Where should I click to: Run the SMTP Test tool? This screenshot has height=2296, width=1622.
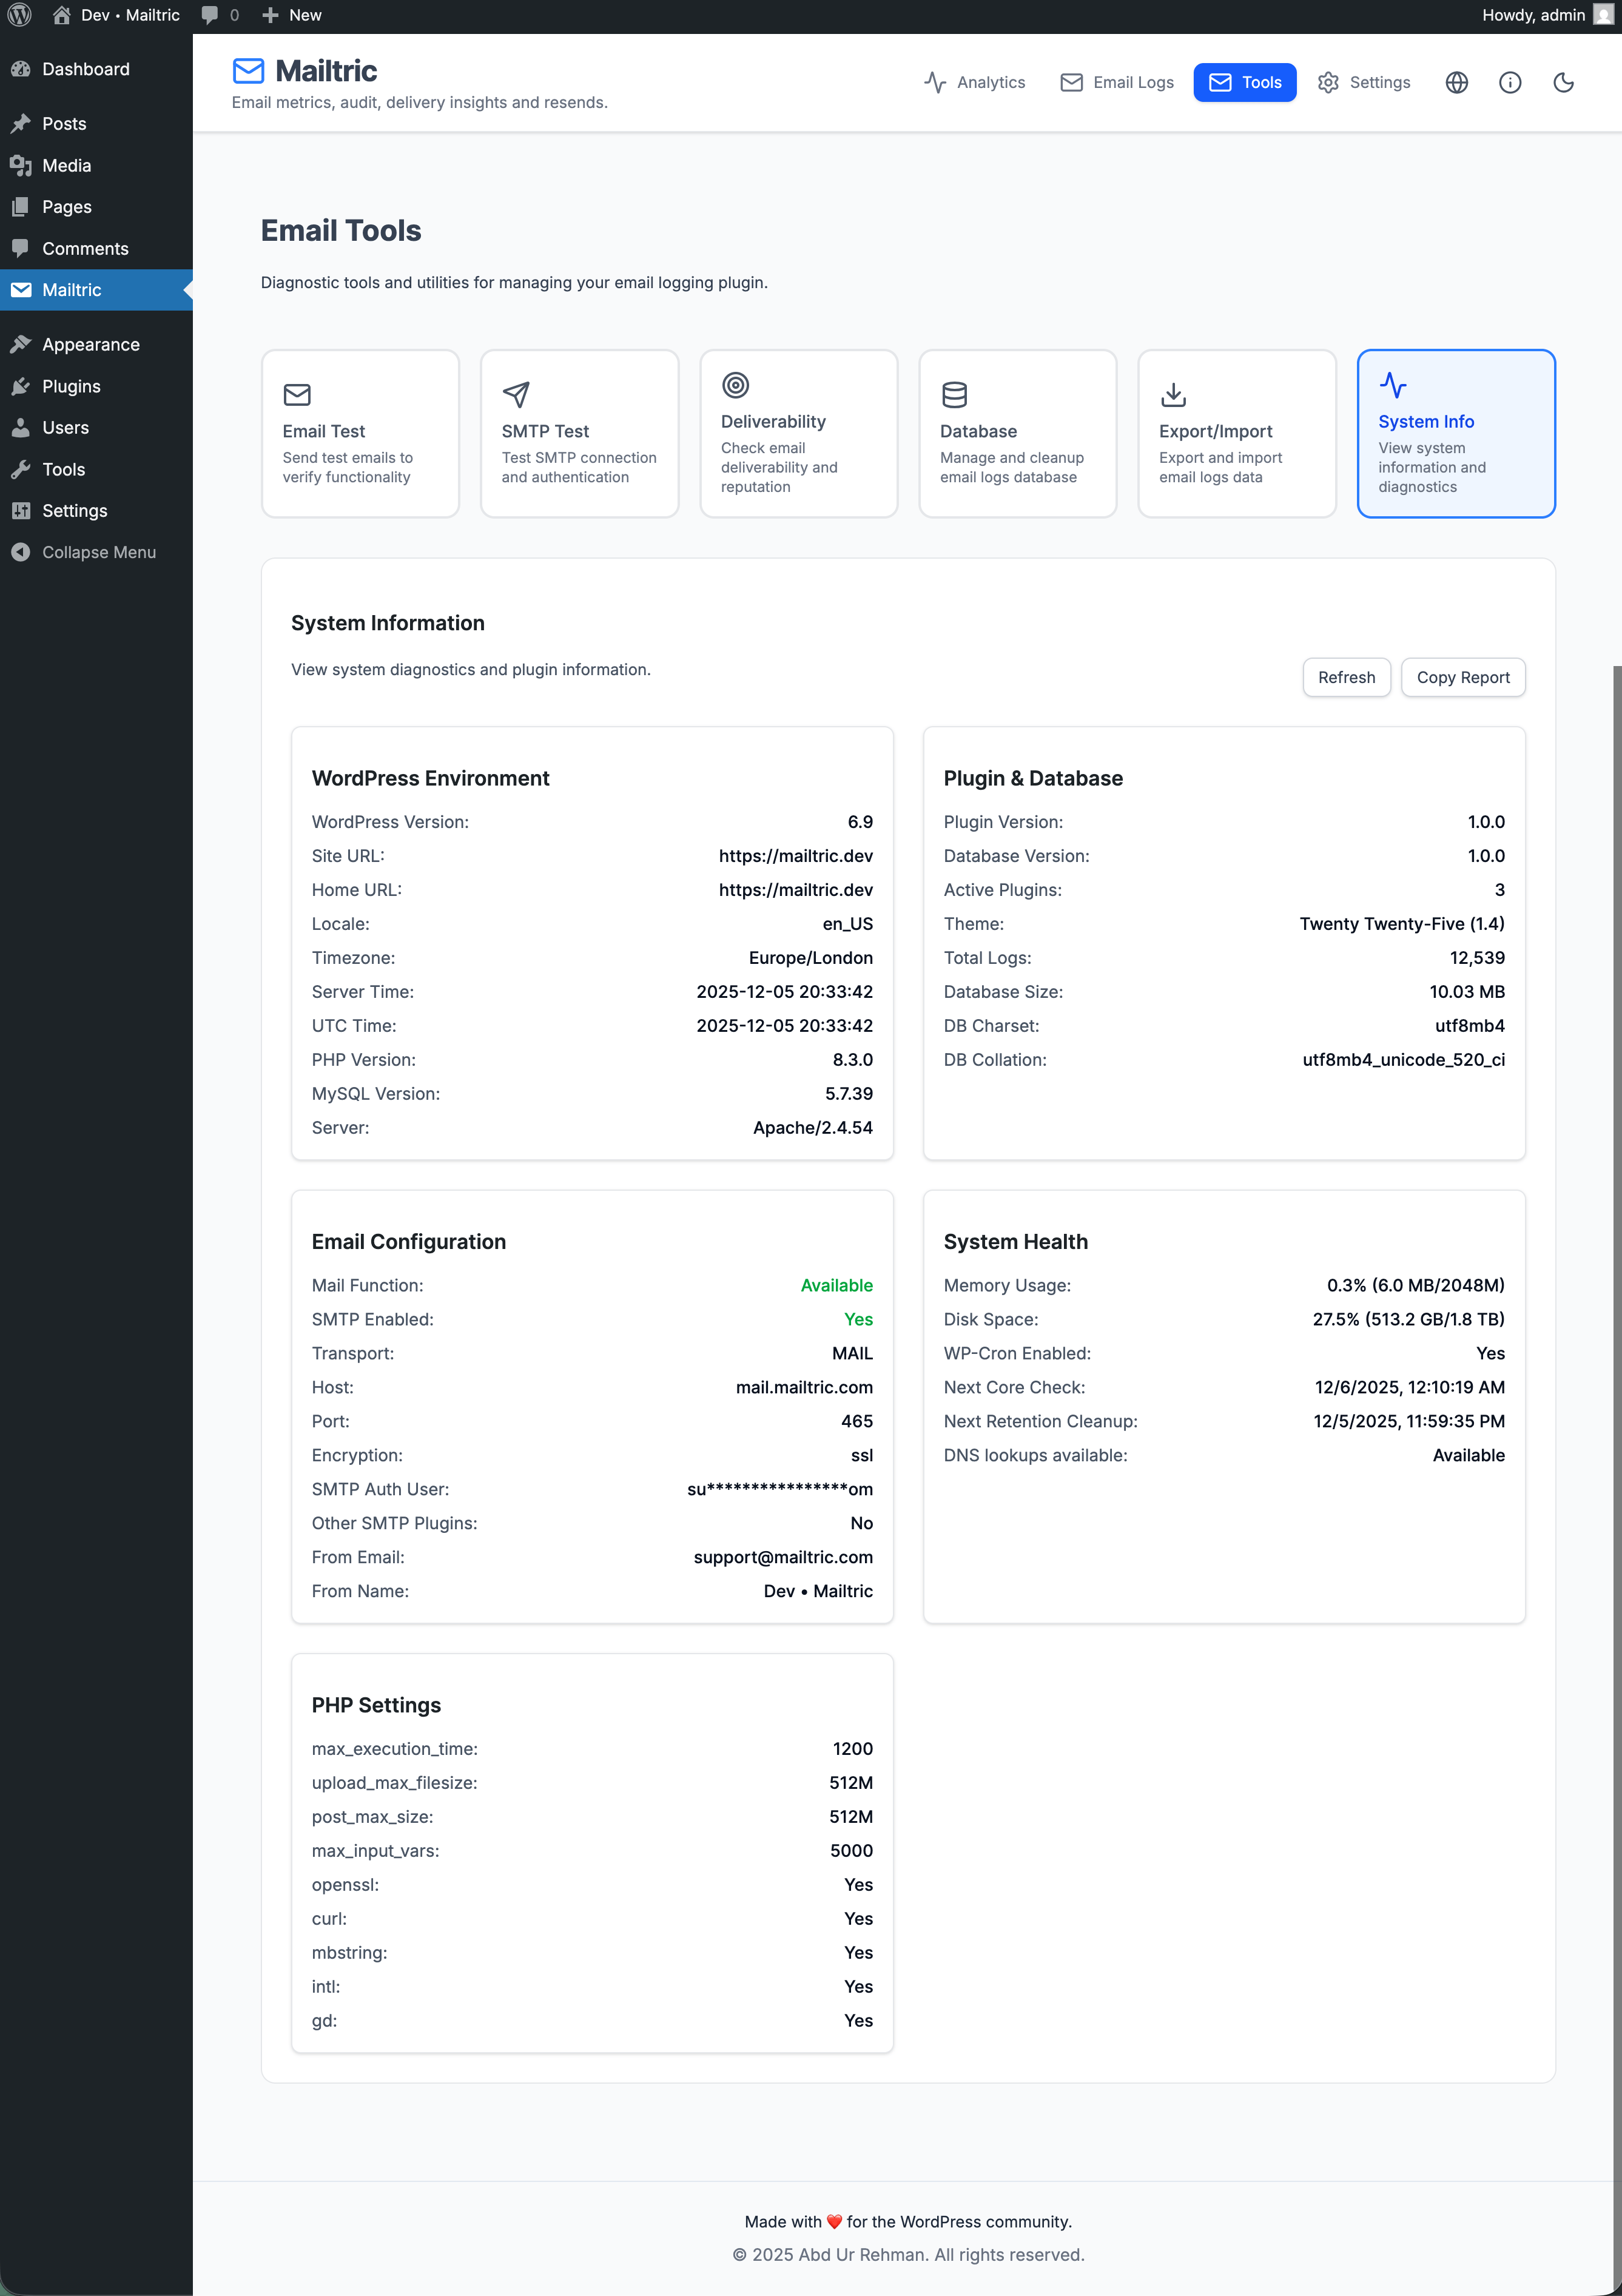579,433
